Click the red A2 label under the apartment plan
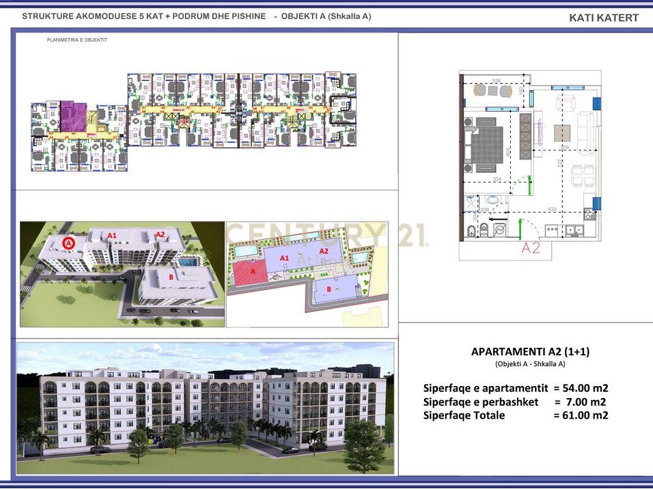 (x=531, y=248)
